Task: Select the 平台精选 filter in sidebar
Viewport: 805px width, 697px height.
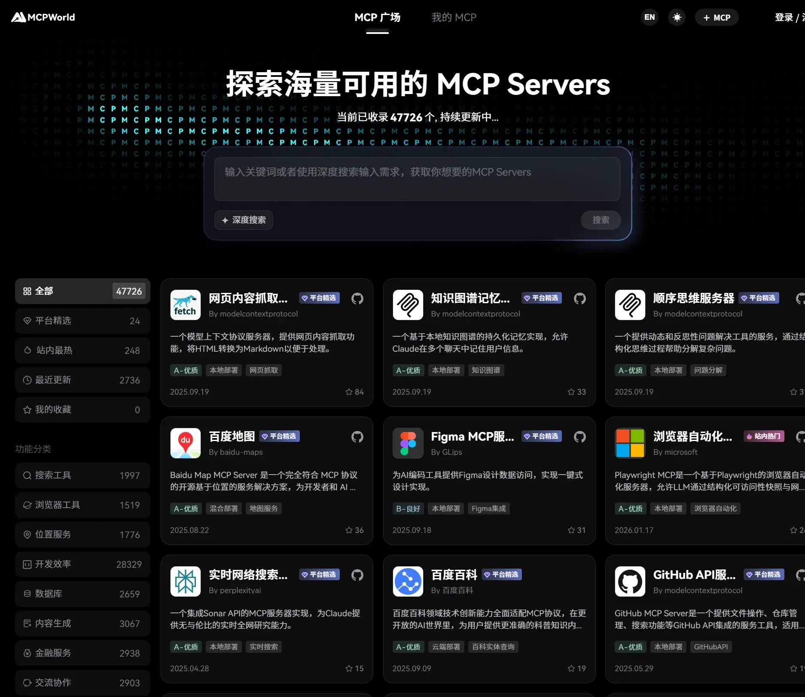Action: pyautogui.click(x=82, y=321)
